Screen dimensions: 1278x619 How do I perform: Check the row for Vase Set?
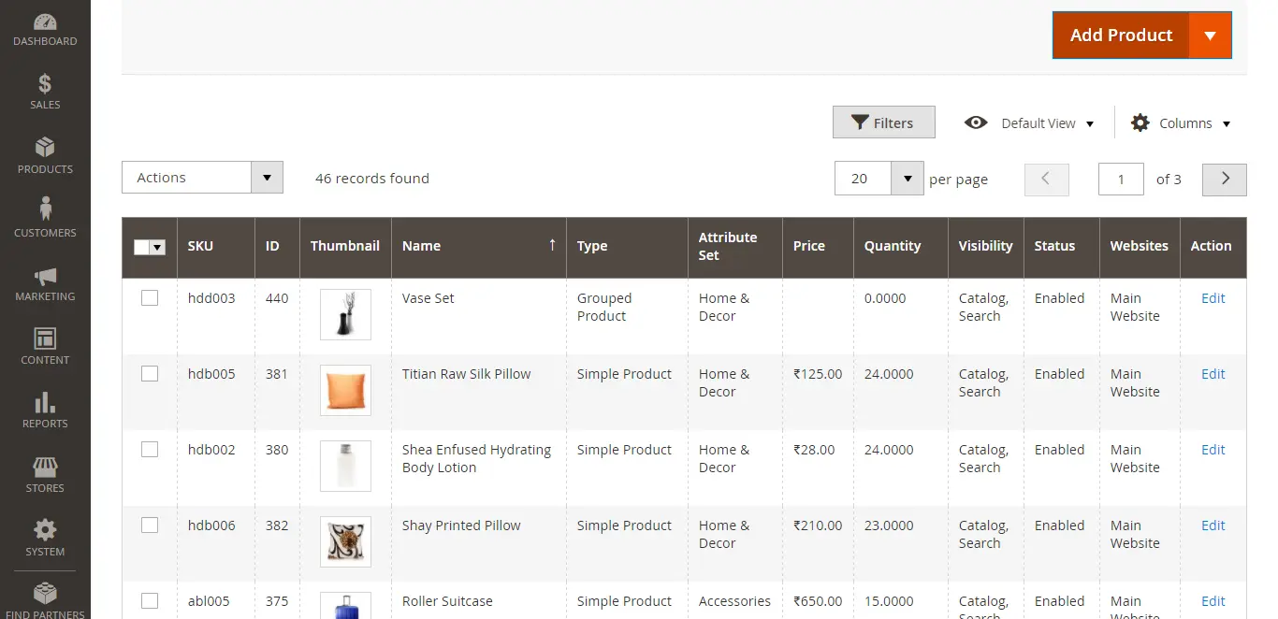click(150, 297)
